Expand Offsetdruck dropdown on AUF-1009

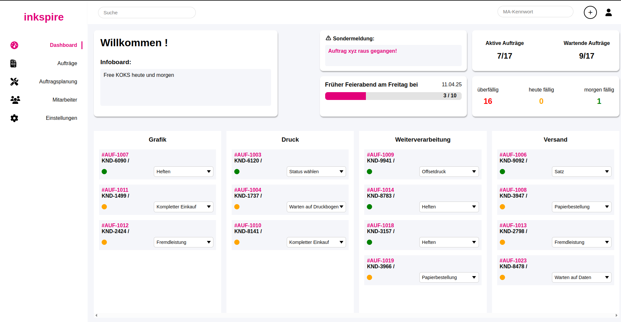tap(449, 172)
